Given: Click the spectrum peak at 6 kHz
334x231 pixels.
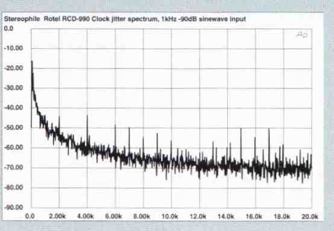Looking at the screenshot, I should (115, 125).
